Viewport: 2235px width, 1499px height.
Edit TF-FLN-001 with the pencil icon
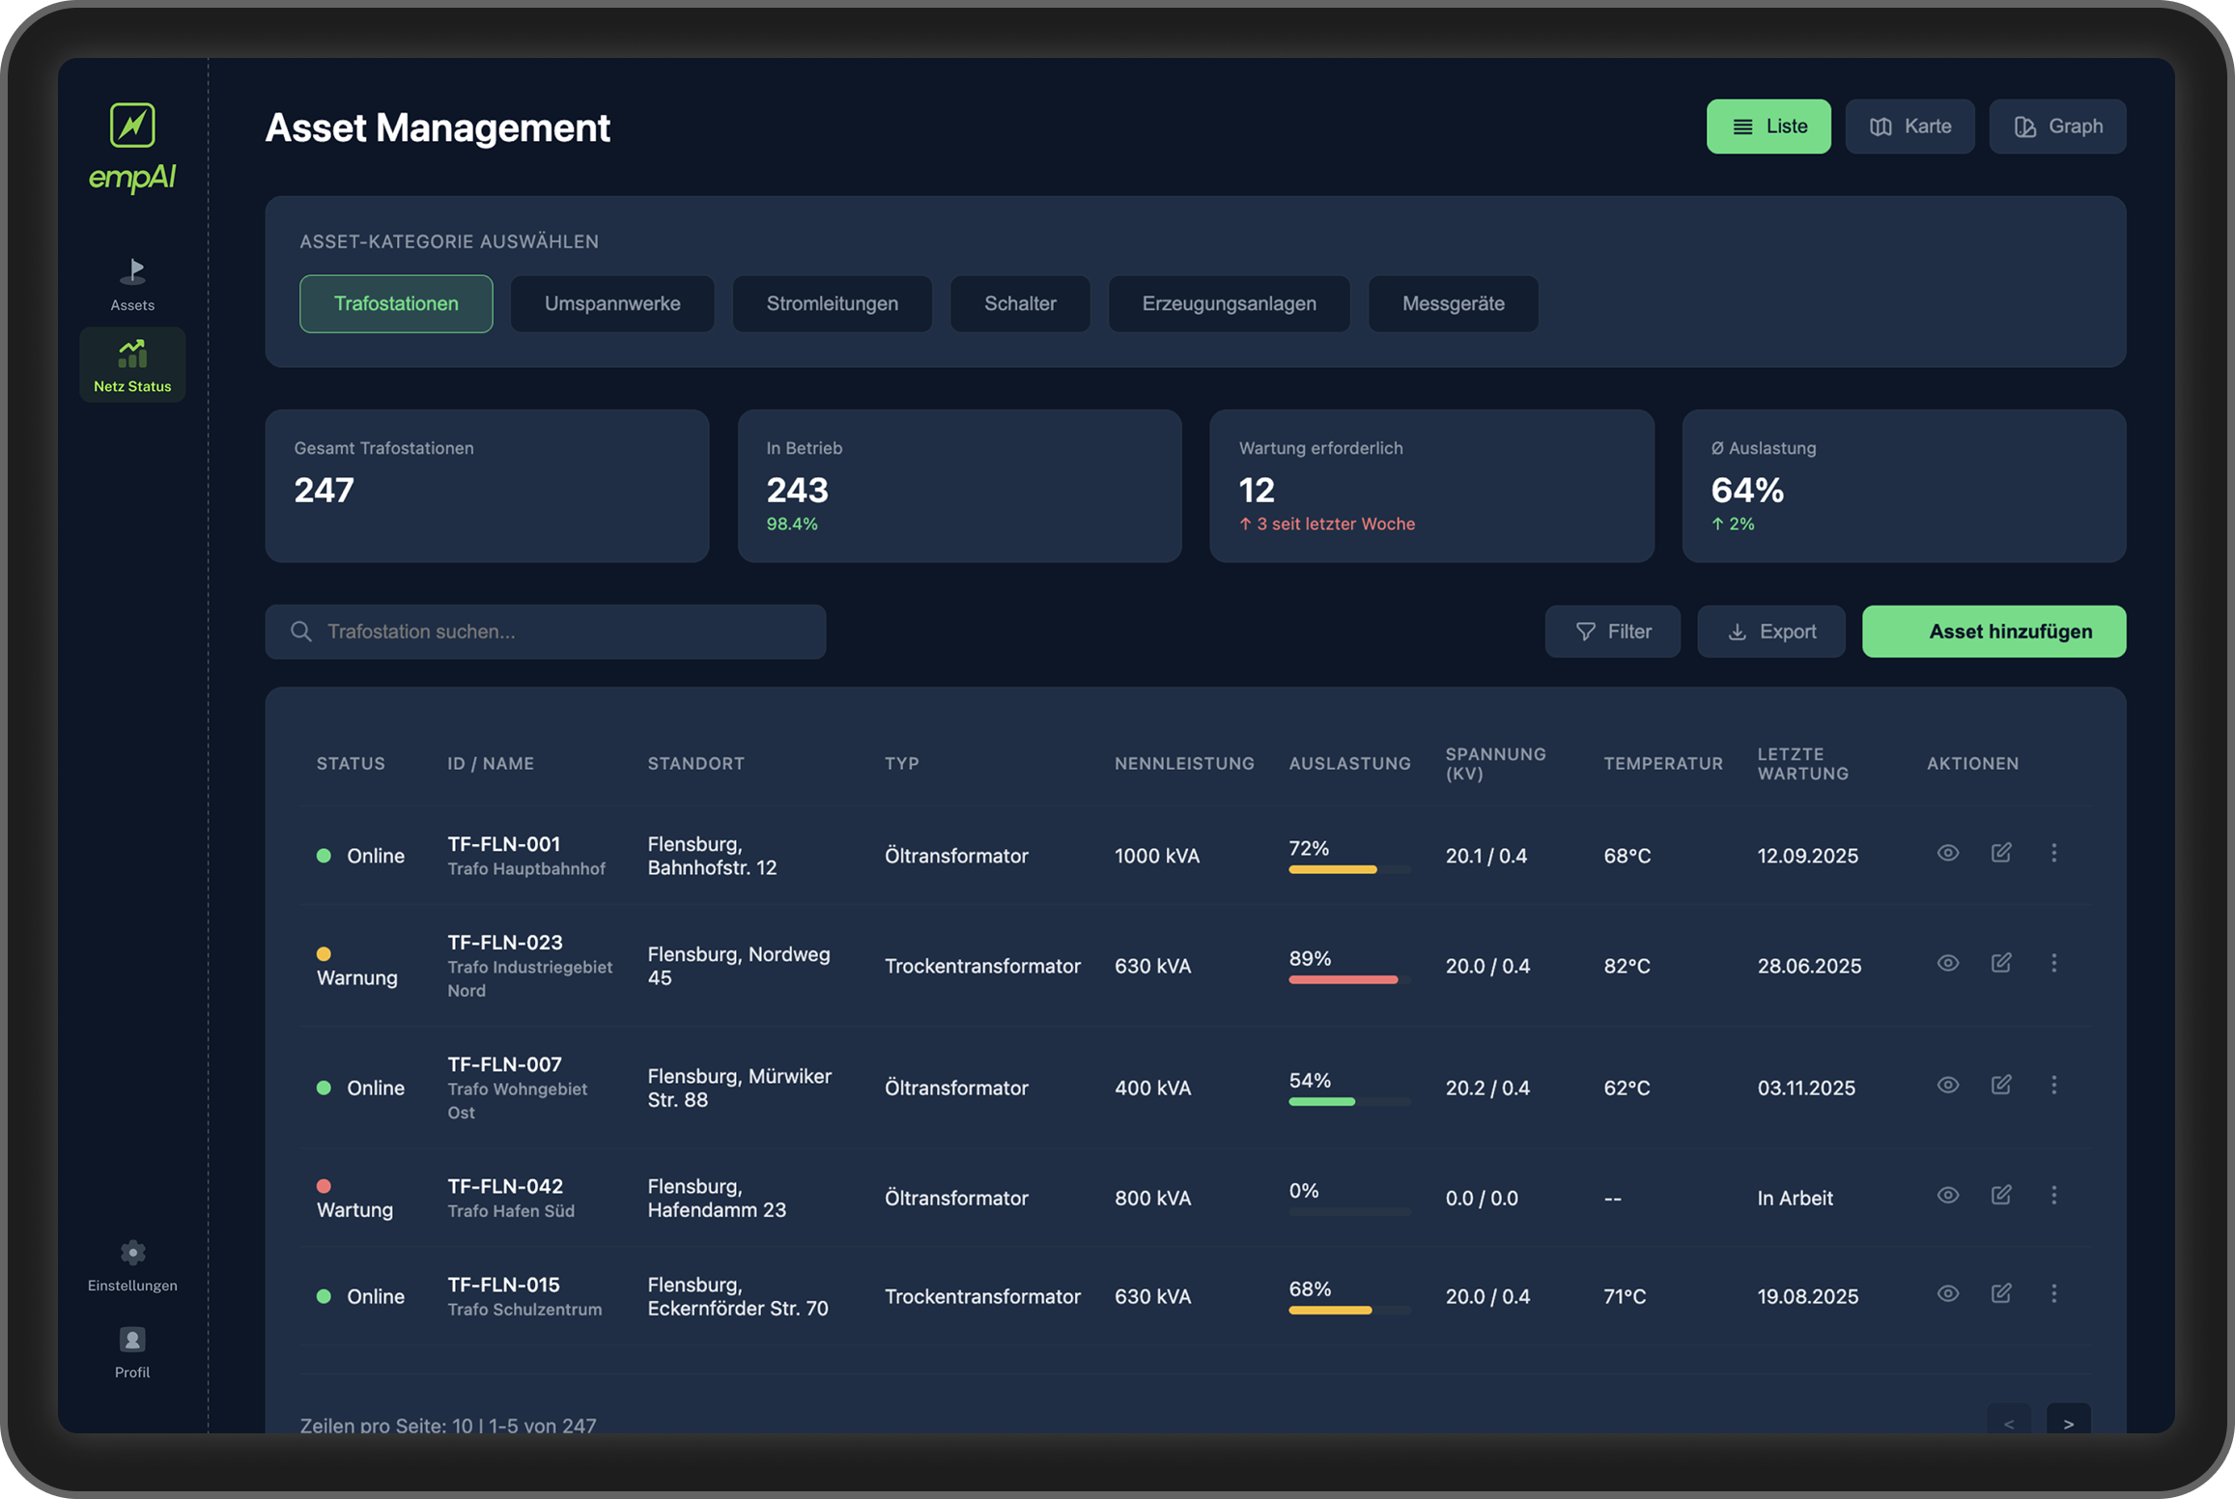pyautogui.click(x=2000, y=853)
